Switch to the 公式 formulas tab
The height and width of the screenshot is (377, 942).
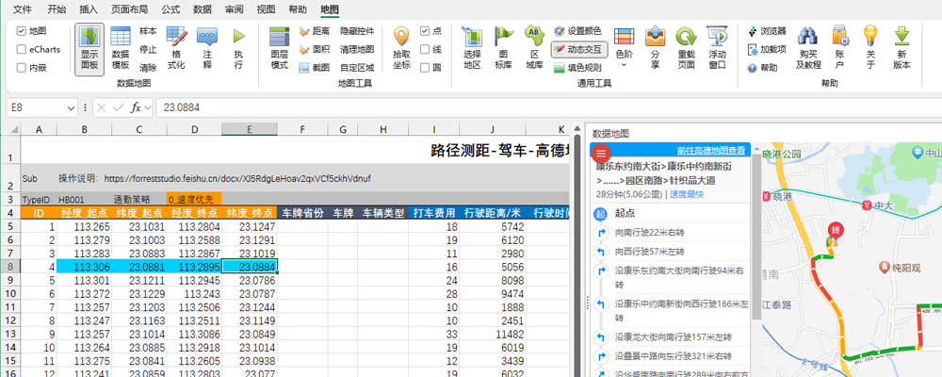(x=171, y=9)
